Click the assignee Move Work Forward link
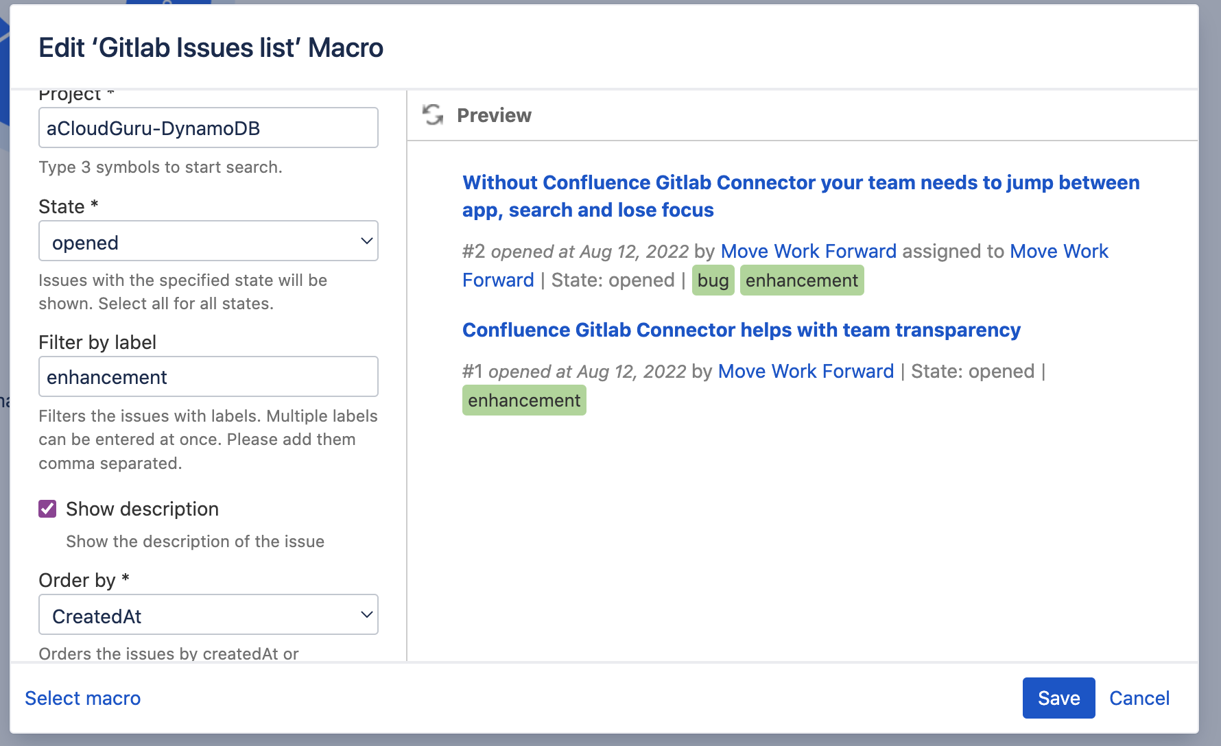 (1058, 251)
